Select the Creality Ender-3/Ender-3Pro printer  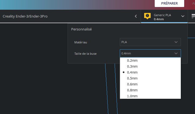[27, 16]
